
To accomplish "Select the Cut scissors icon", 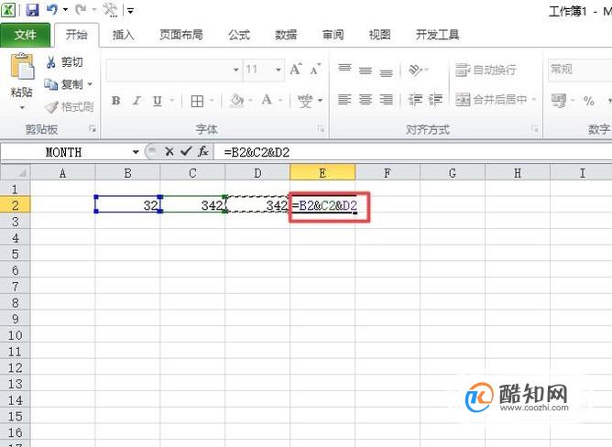I will coord(50,62).
